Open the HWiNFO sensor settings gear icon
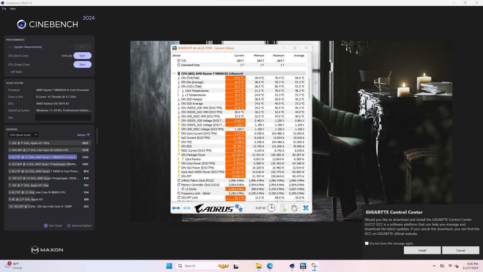 294,208
